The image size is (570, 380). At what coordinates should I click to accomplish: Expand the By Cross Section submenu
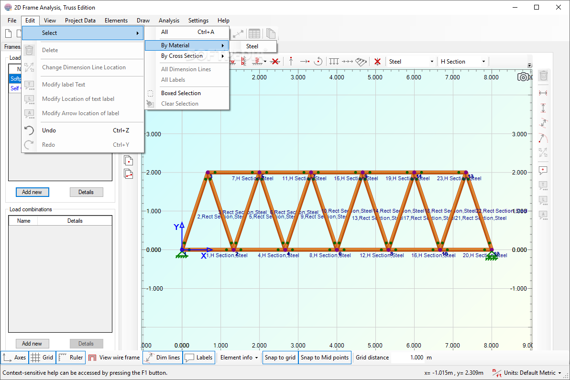[x=187, y=56]
